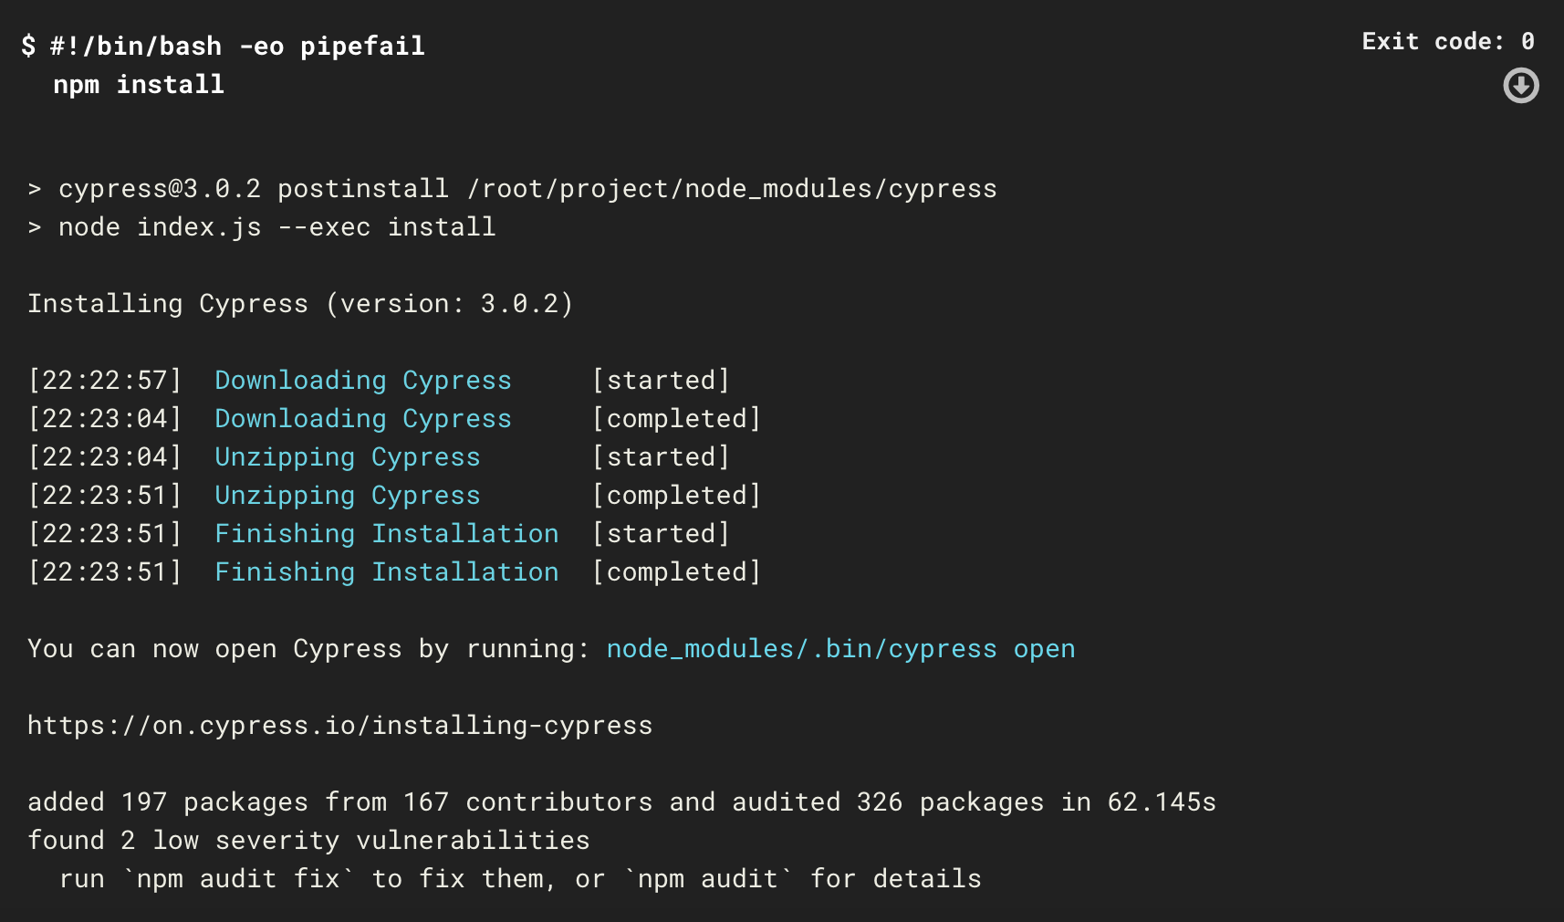
Task: Click the npm install command line
Action: [x=139, y=84]
